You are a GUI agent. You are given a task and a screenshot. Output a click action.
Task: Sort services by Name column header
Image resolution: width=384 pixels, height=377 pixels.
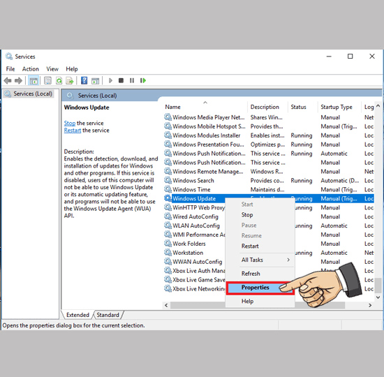pyautogui.click(x=172, y=107)
